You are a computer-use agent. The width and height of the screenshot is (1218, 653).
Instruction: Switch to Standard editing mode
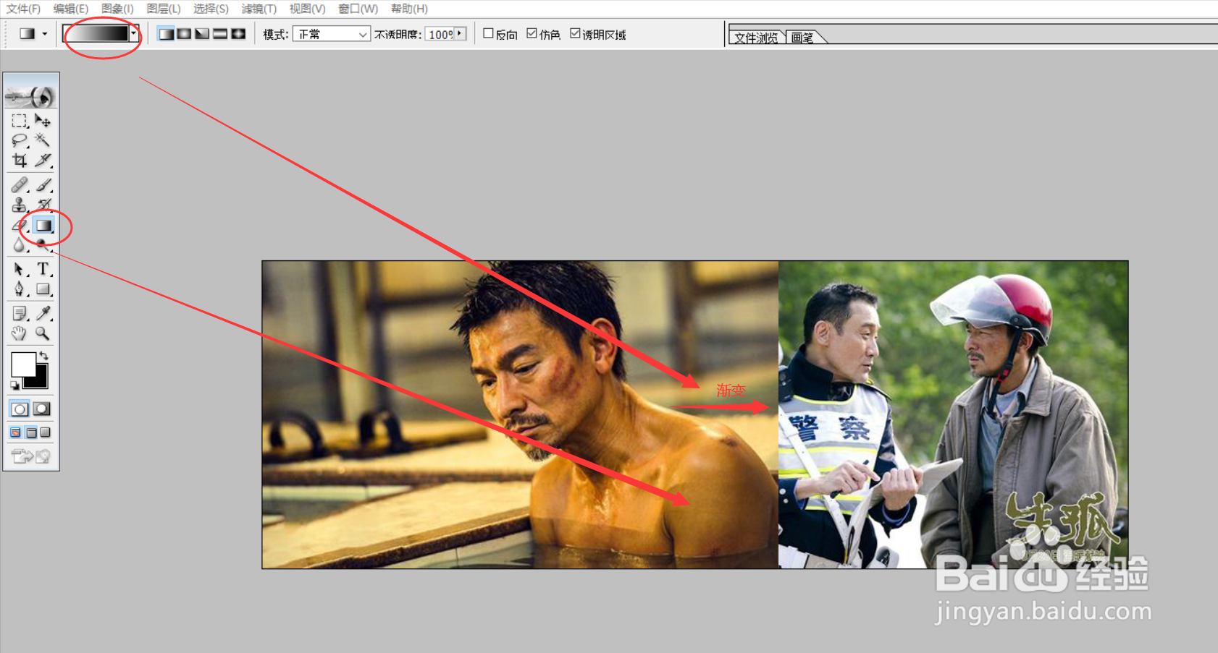click(x=20, y=409)
